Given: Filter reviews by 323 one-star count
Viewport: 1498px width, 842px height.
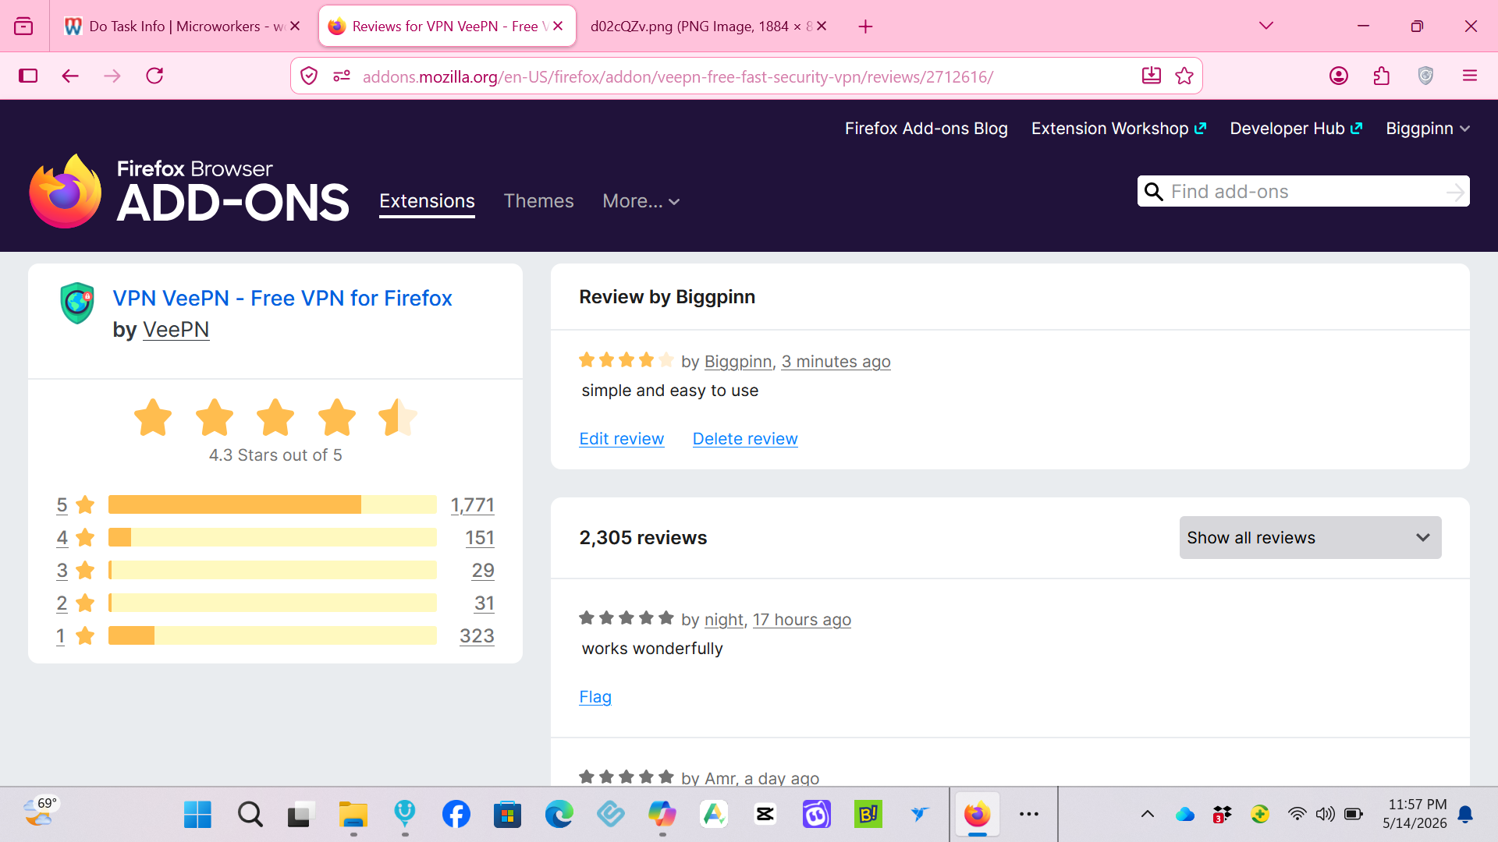Looking at the screenshot, I should [477, 636].
